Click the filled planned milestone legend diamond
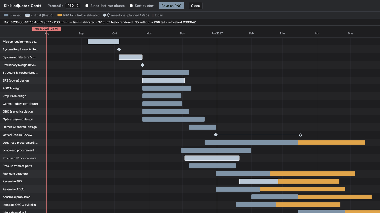This screenshot has height=213, width=380. [x=105, y=15]
